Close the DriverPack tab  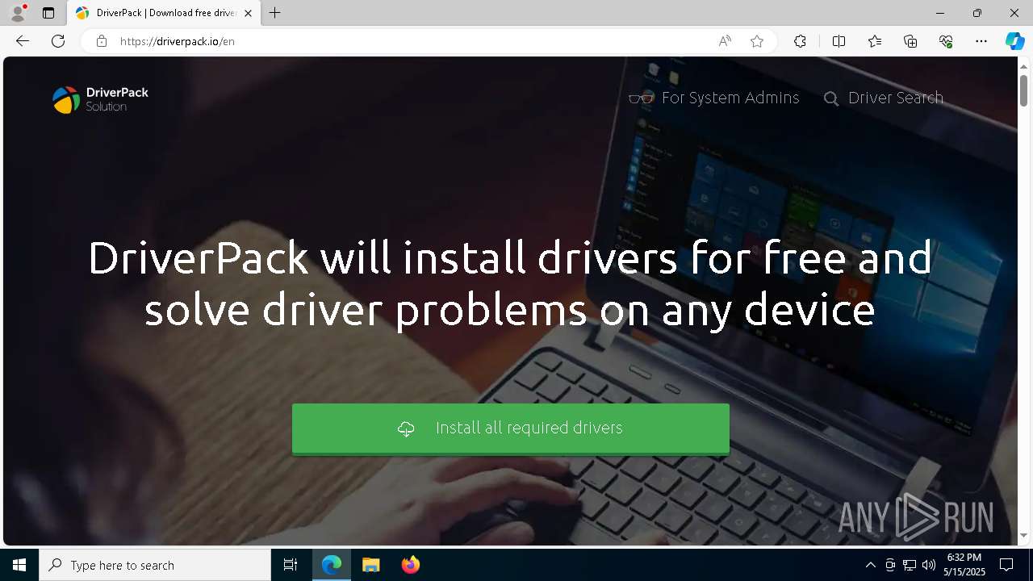point(248,13)
